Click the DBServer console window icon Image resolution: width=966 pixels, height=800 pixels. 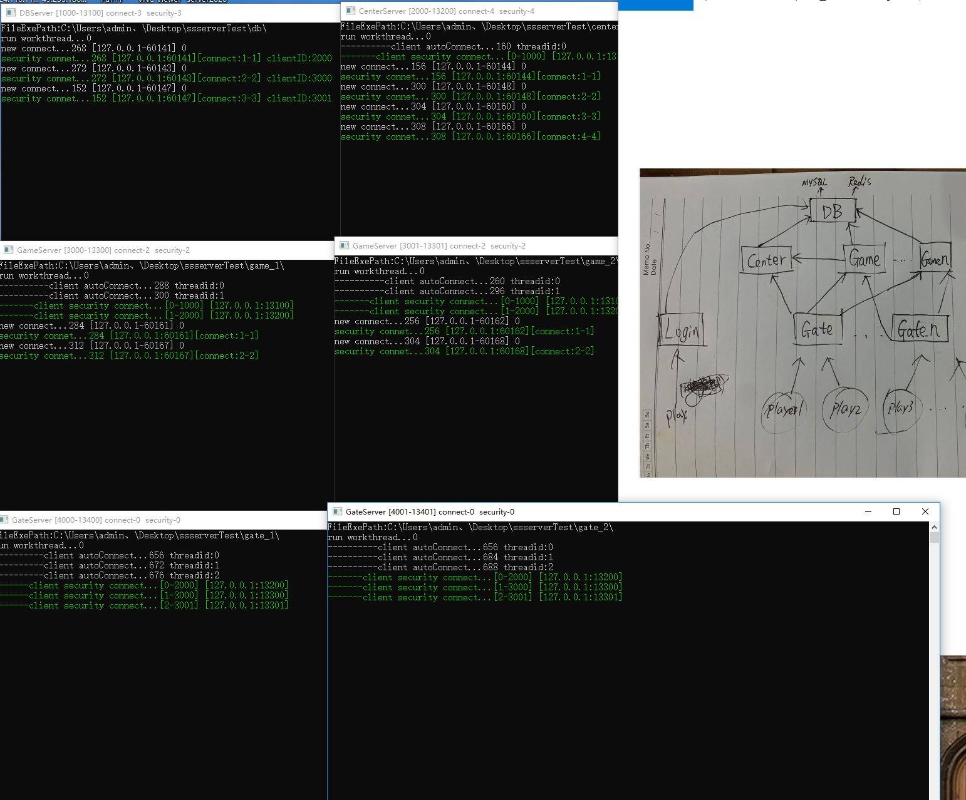[x=11, y=13]
